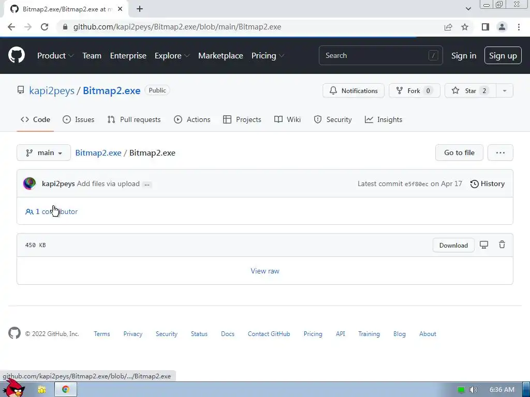Screen dimensions: 530x397
Task: Switch to the Wiki tab
Action: click(x=287, y=119)
